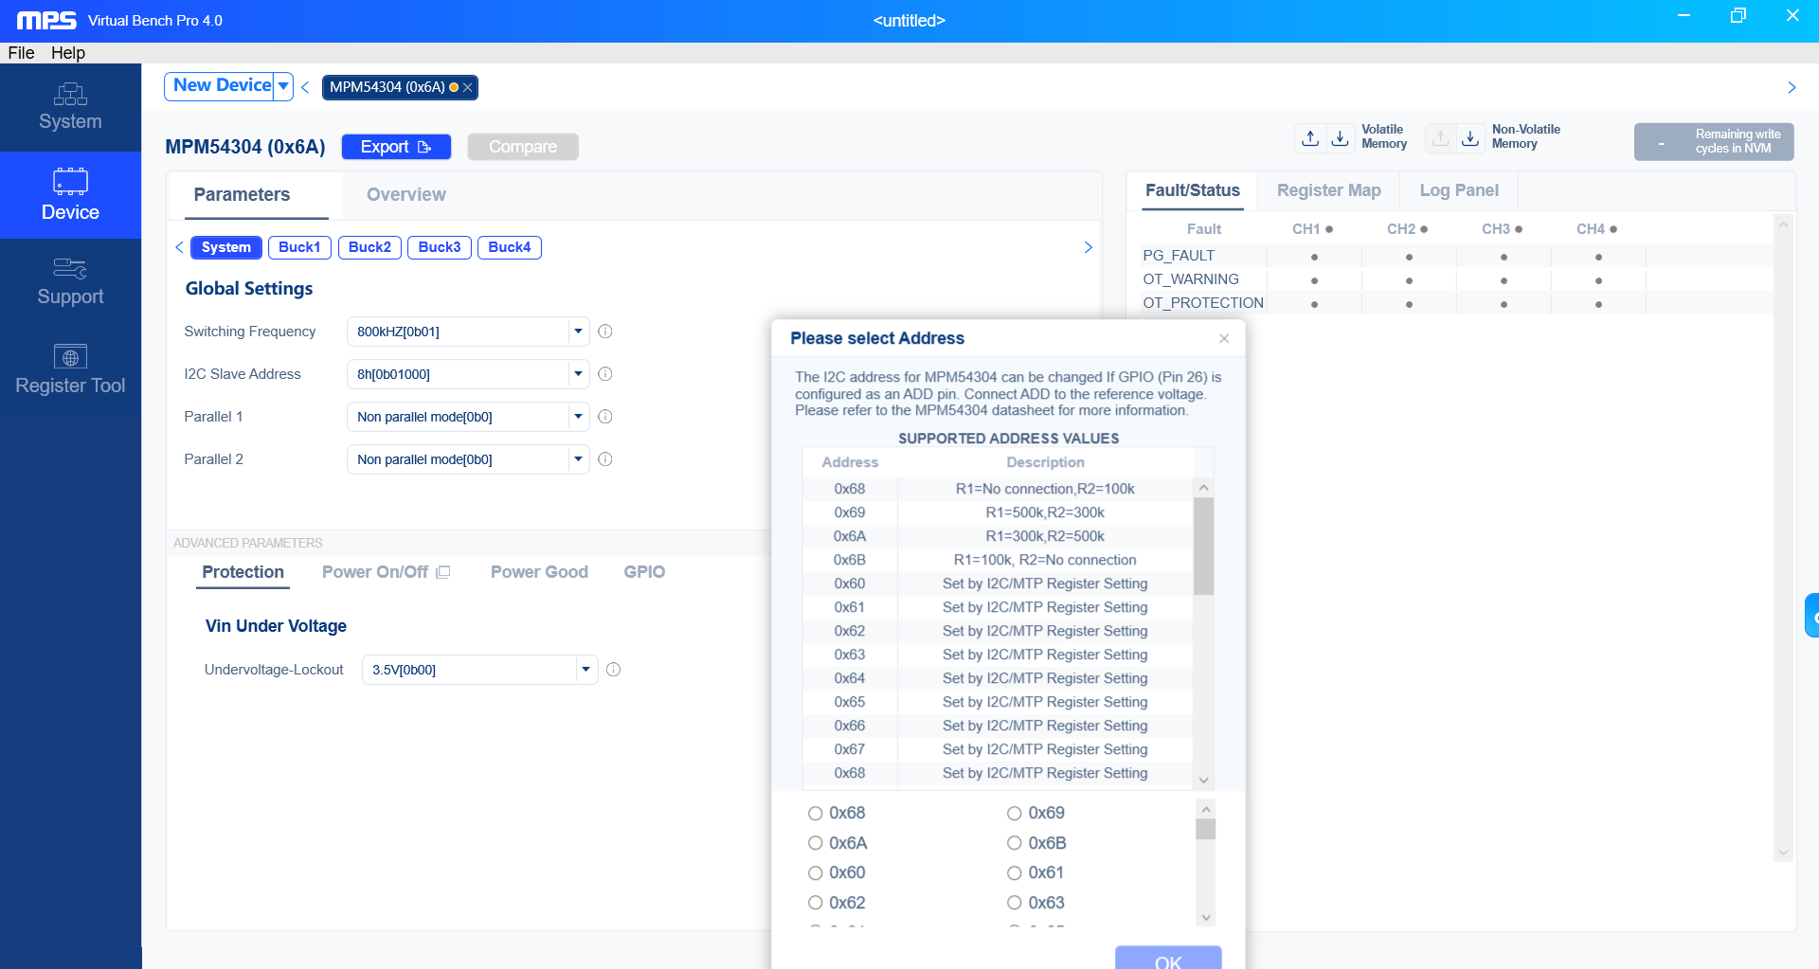
Task: Select the Buck3 sub-tab
Action: (x=440, y=247)
